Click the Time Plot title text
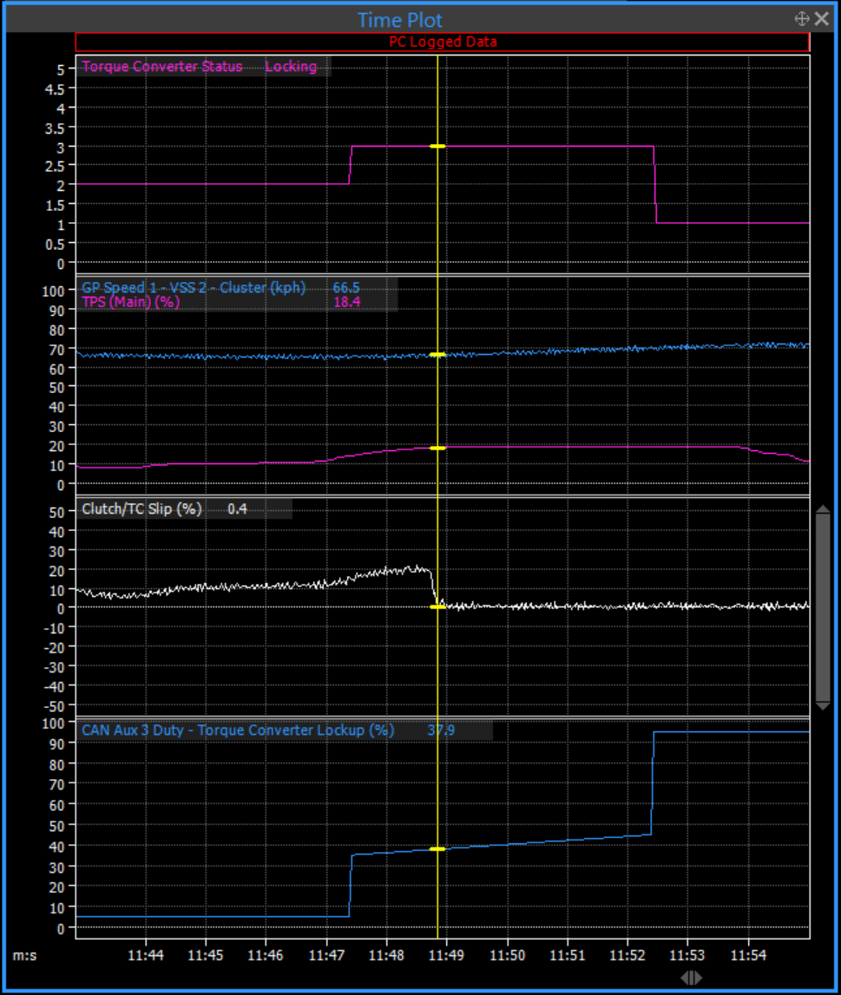The image size is (841, 995). [400, 20]
